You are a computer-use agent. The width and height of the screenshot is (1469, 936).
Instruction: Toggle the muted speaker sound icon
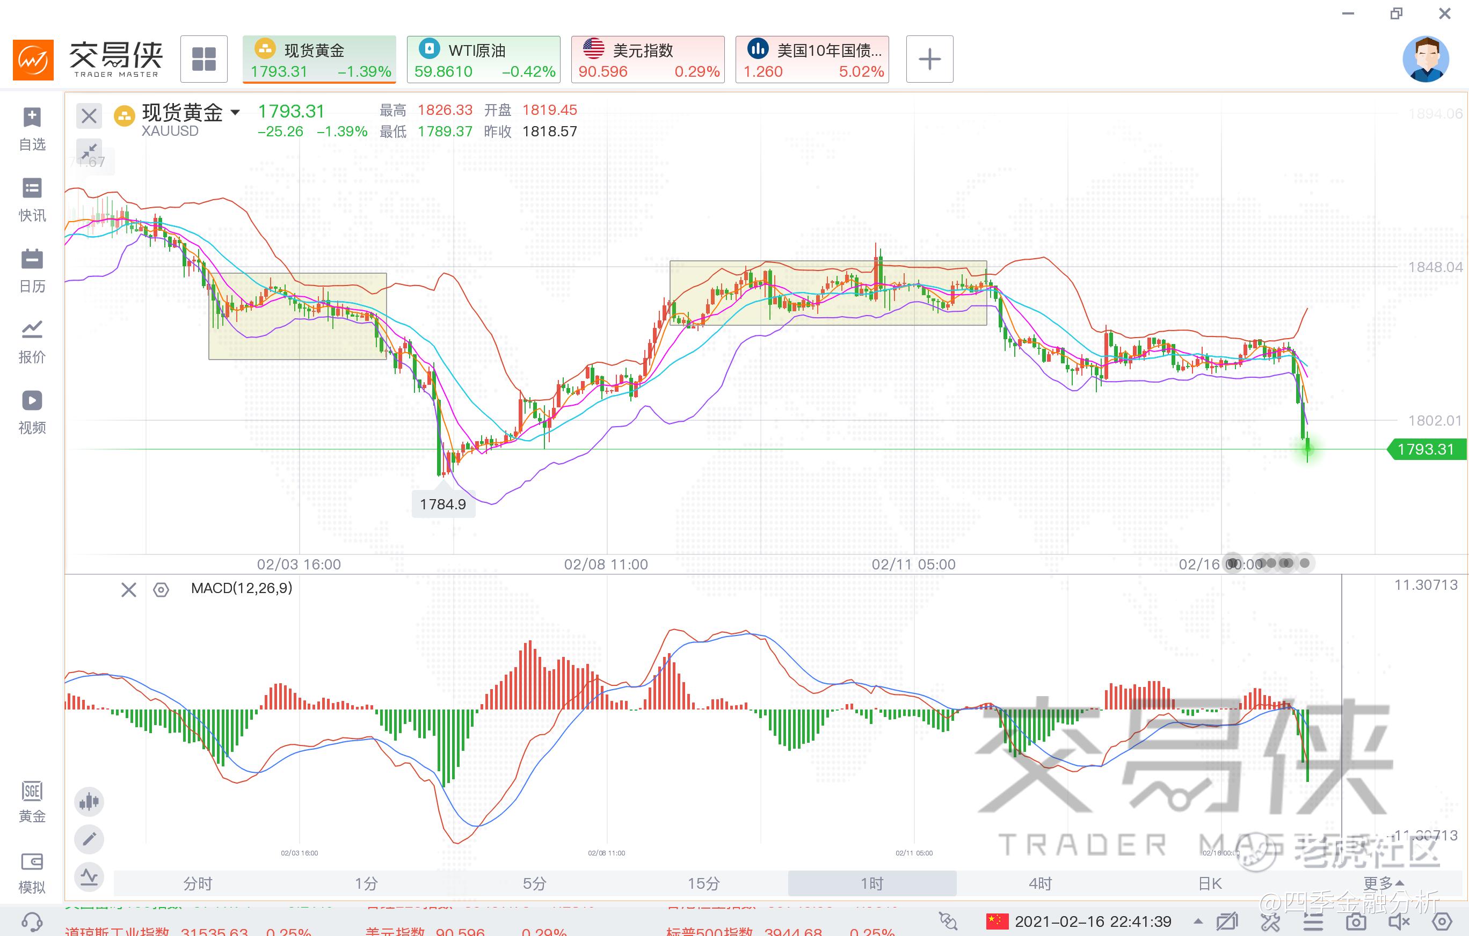[x=1399, y=922]
